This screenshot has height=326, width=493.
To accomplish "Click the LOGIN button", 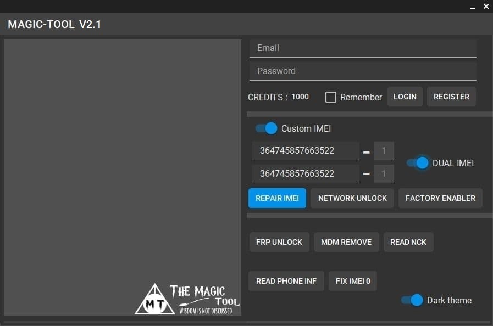I will (405, 97).
